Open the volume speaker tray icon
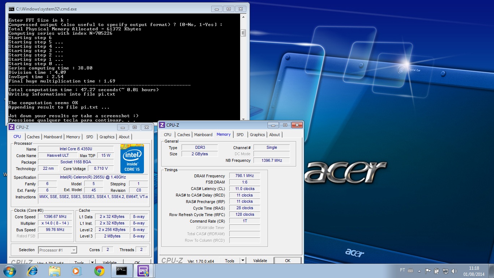 pyautogui.click(x=454, y=271)
